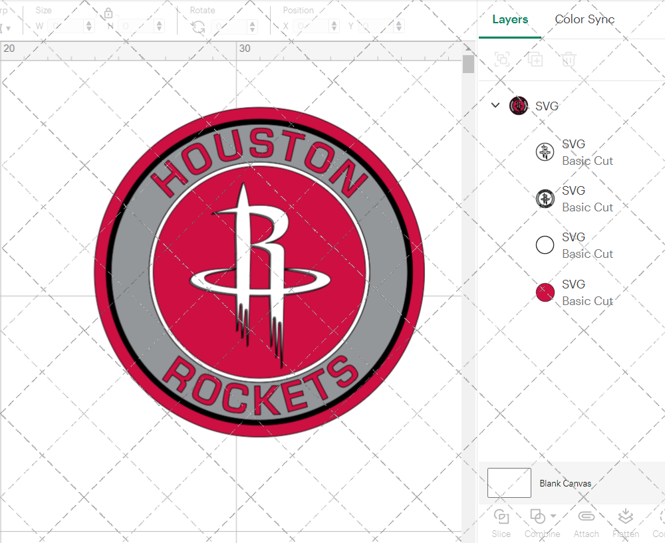The height and width of the screenshot is (543, 665).
Task: Click the width W input field
Action: point(66,27)
